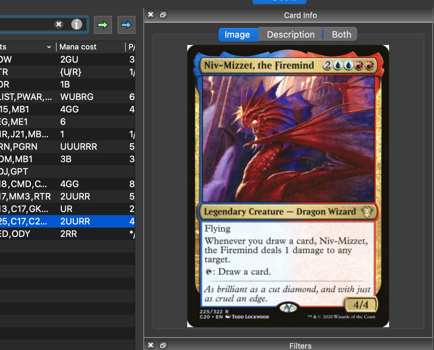Image resolution: width=434 pixels, height=350 pixels.
Task: Sort results by the Mana cost column
Action: coord(78,47)
